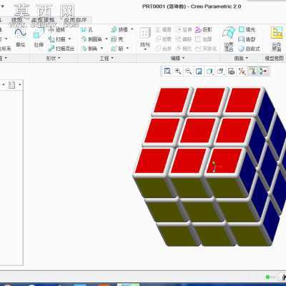This screenshot has height=286, width=286.
Task: Expand the 曲面 (Surfaces) group menu
Action: [x=241, y=58]
